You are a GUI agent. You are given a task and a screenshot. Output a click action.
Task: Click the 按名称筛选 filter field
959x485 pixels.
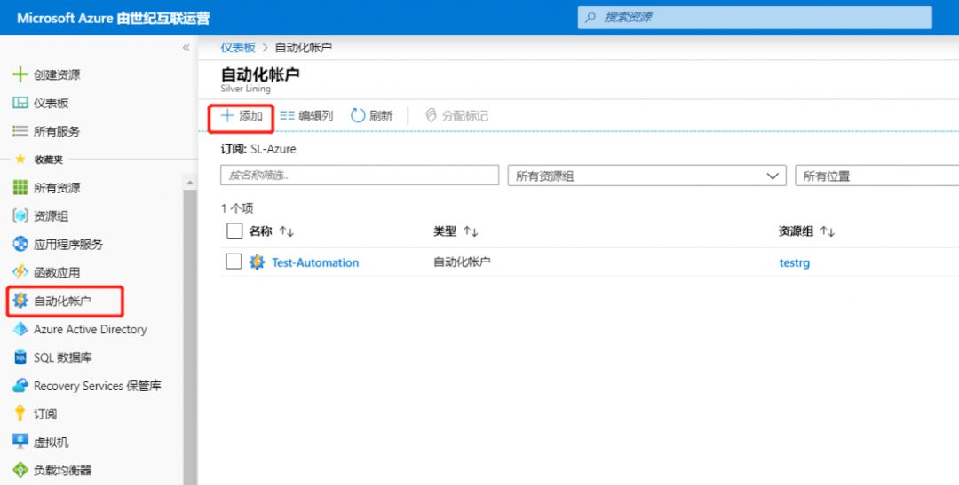tap(360, 176)
